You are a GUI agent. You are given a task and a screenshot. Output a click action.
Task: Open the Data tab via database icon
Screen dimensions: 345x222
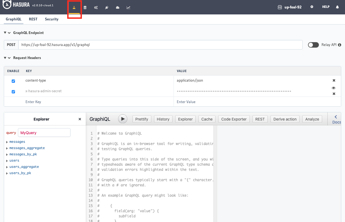(85, 7)
